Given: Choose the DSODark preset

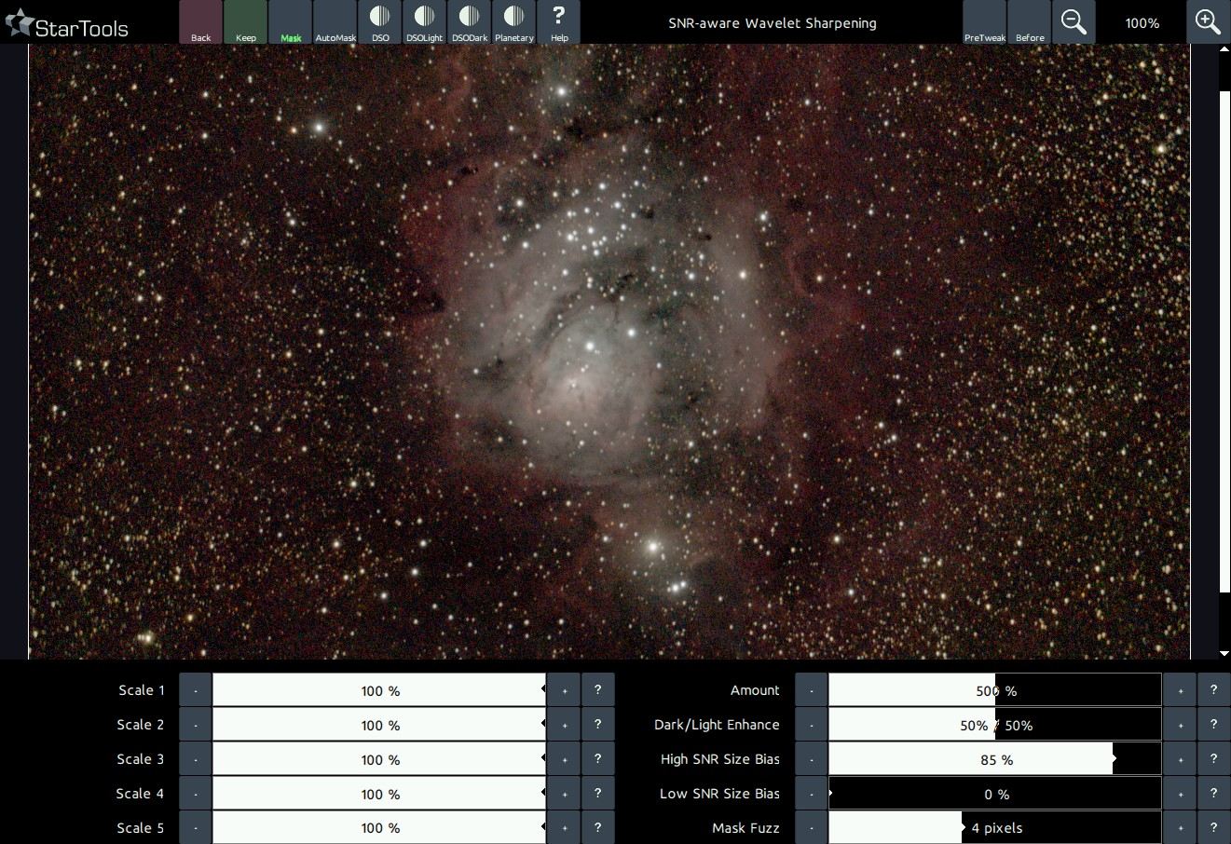Looking at the screenshot, I should tap(470, 22).
